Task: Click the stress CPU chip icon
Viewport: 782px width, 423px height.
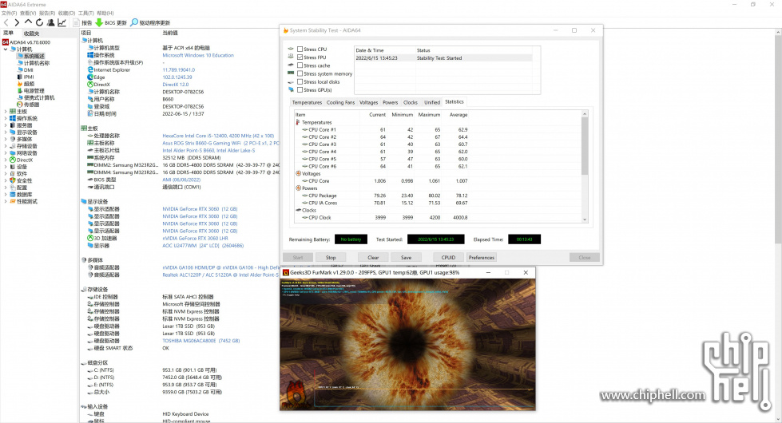Action: pos(291,49)
